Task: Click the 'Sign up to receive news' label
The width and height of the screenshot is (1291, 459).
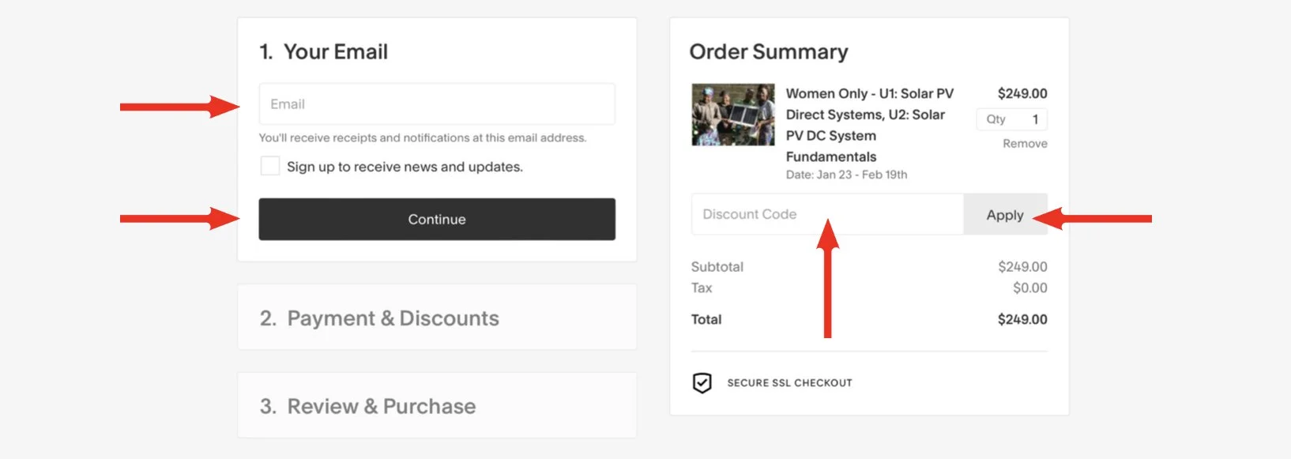Action: click(405, 167)
